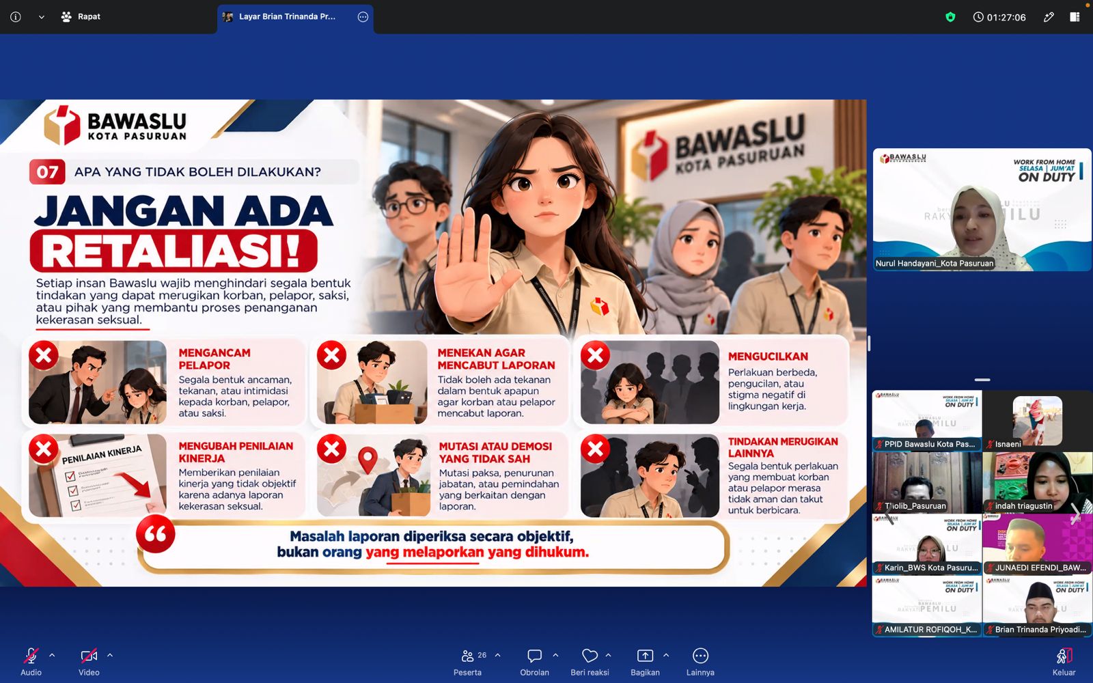Screen dimensions: 1093x683
Task: Expand the Bagikan share options arrow
Action: coord(666,655)
